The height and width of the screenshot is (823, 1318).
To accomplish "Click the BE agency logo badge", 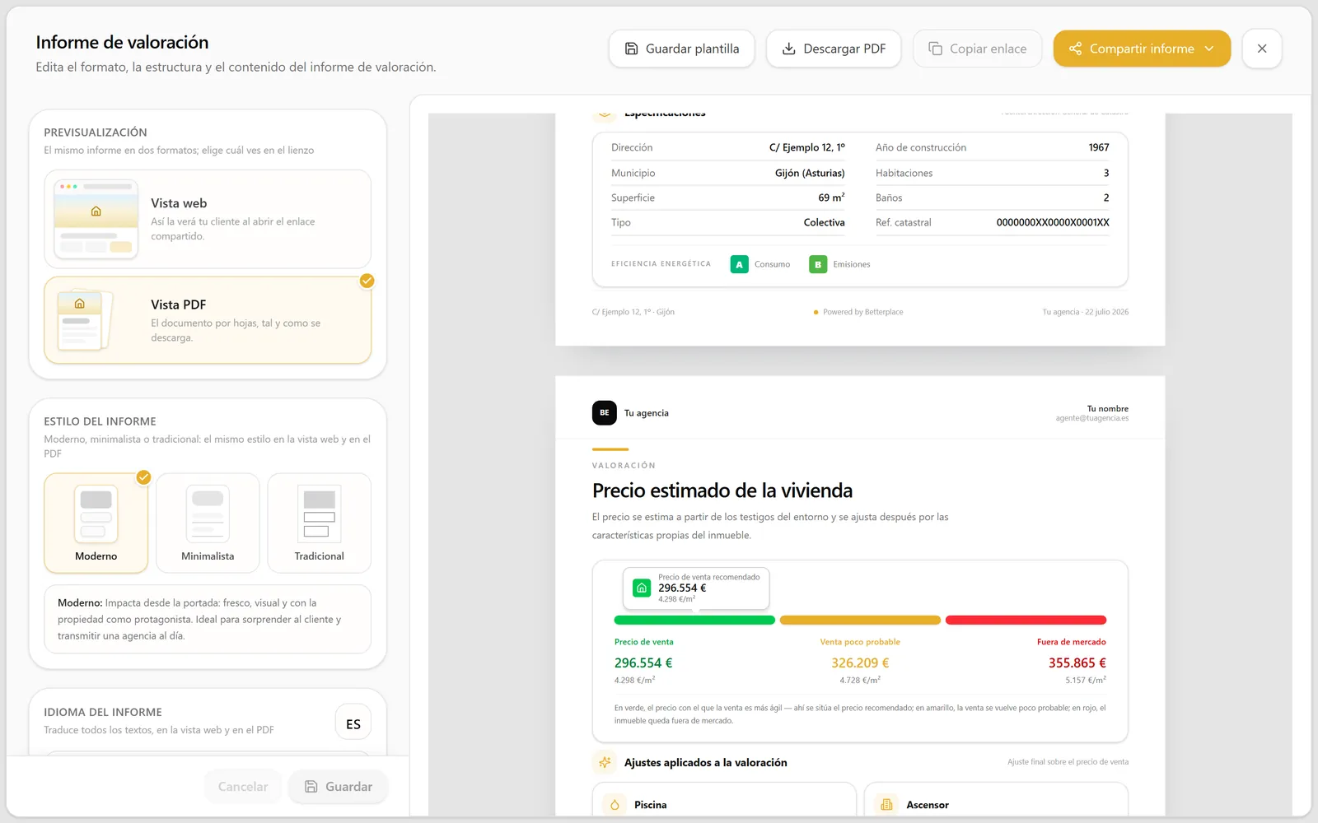I will point(605,412).
